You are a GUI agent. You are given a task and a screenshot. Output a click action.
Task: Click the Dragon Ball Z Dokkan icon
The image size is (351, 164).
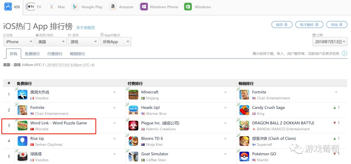coord(244,125)
